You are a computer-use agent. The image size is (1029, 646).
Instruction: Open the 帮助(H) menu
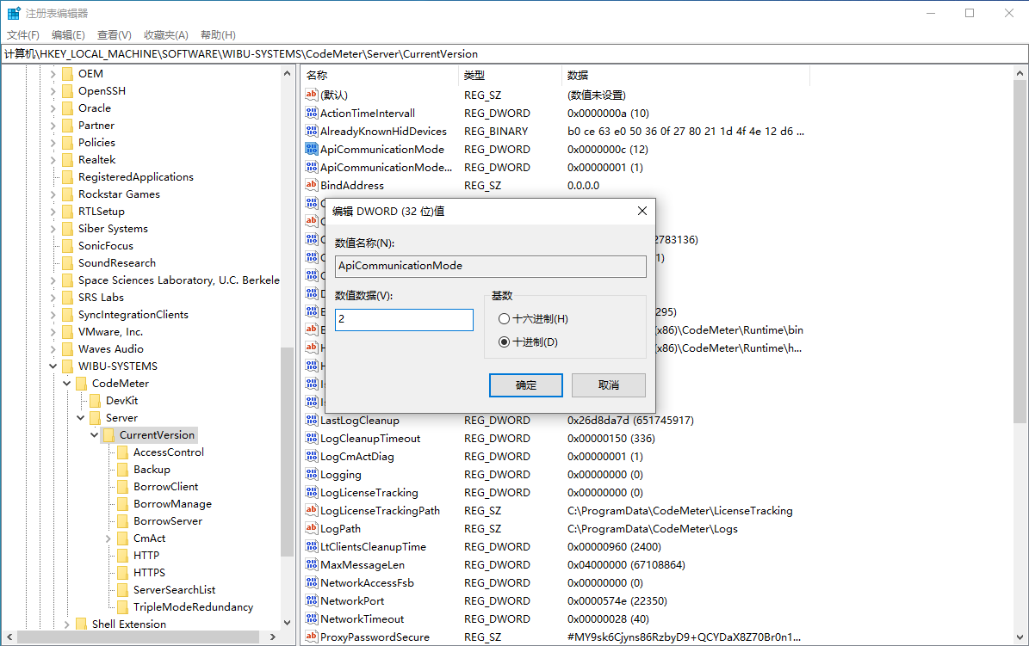point(218,34)
